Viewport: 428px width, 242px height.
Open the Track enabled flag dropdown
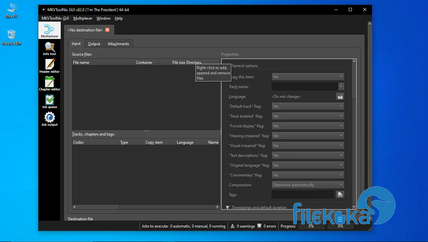click(x=308, y=116)
